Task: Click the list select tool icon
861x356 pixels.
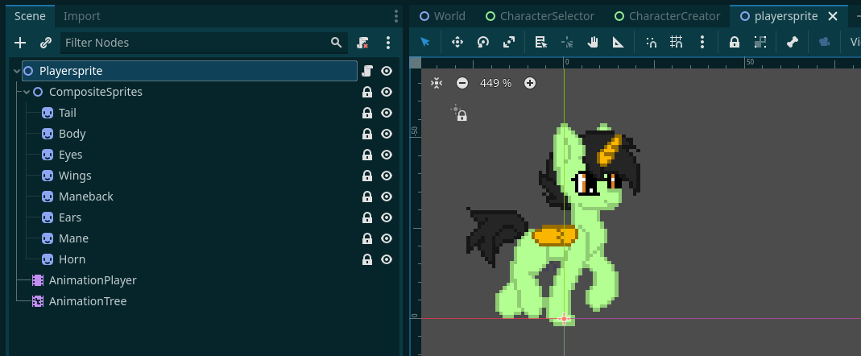Action: tap(541, 42)
